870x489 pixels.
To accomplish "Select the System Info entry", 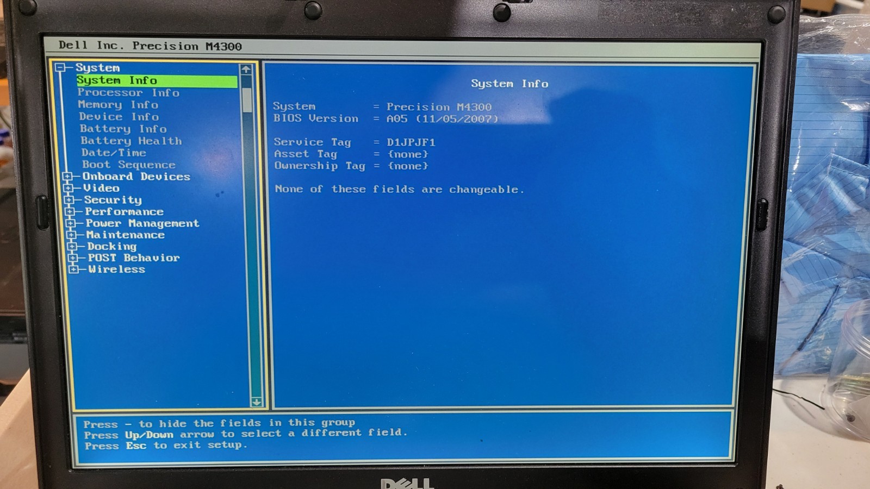I will 157,80.
